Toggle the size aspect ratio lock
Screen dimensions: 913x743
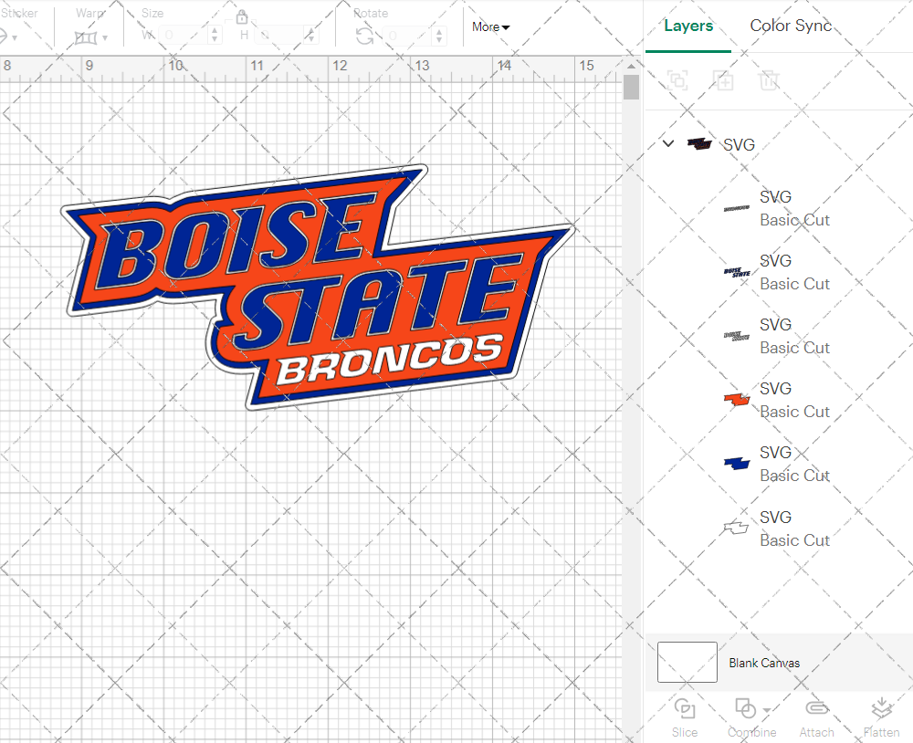[x=242, y=16]
